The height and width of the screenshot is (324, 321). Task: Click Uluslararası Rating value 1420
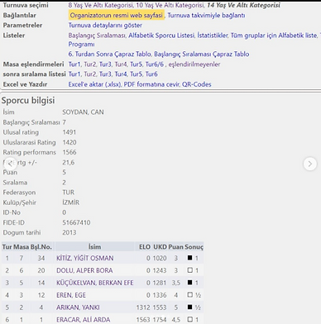69,142
